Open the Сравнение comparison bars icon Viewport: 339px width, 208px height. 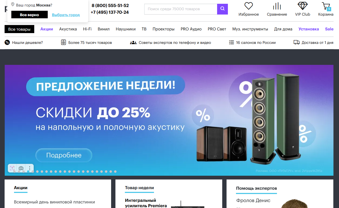pos(277,6)
